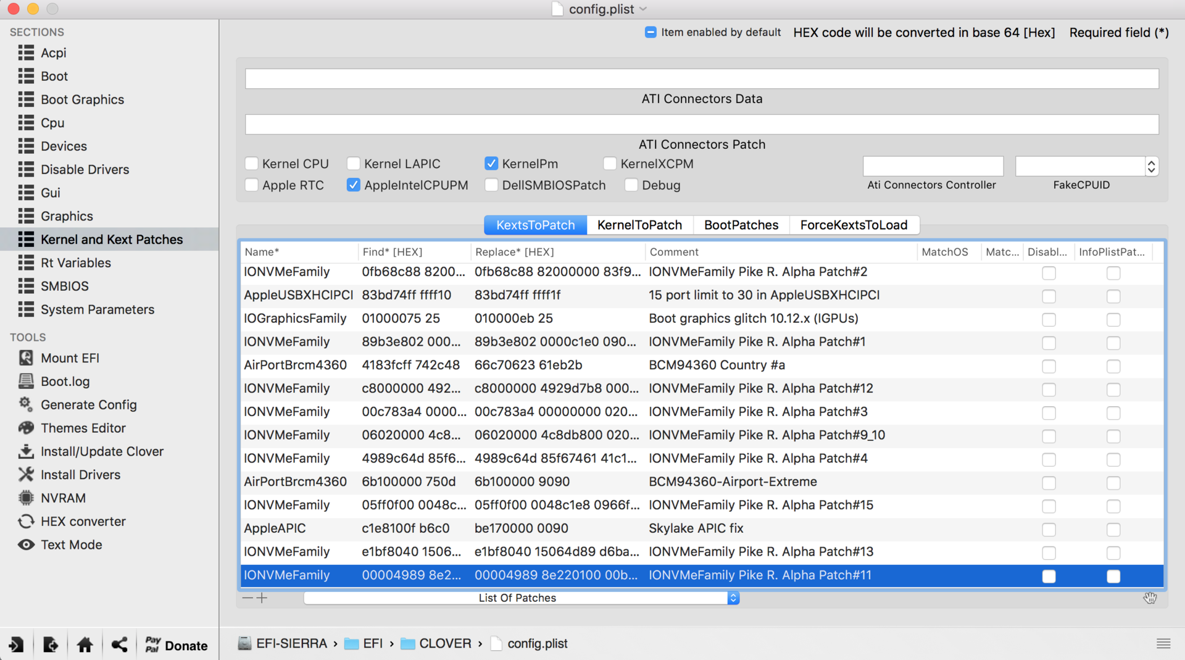Click the hand icon below patches table
The width and height of the screenshot is (1185, 660).
click(x=1150, y=598)
